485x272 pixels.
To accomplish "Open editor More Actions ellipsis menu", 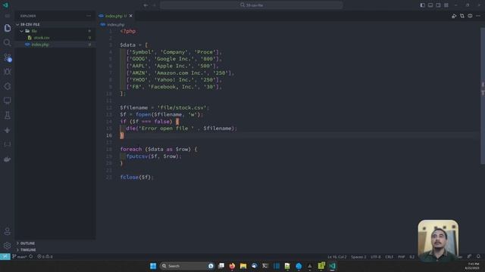I will (478, 16).
